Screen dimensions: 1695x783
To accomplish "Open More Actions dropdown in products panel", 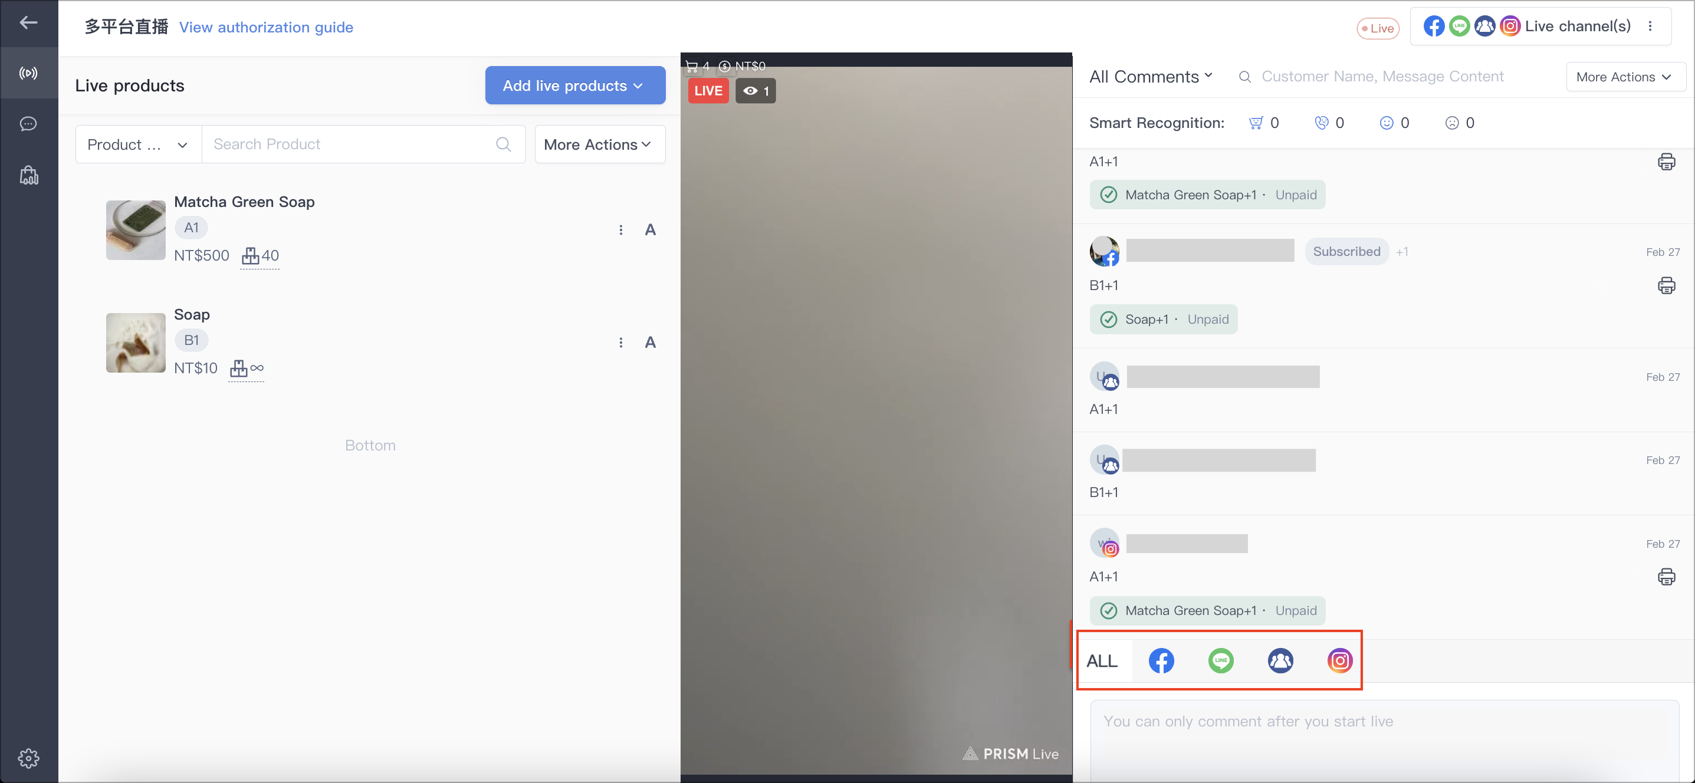I will pos(599,144).
